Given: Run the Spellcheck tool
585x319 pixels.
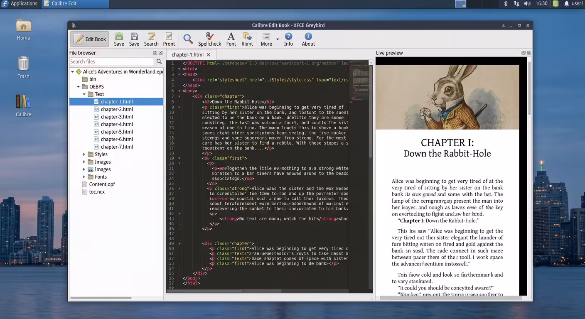Looking at the screenshot, I should (209, 39).
